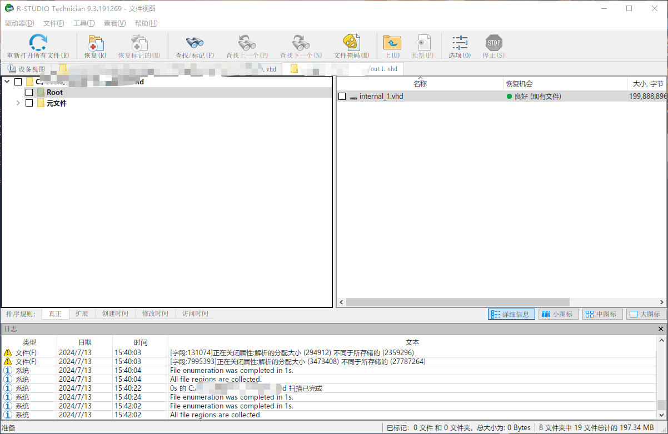Screen dimensions: 668x434
Task: Select the 元文件 tree item
Action: [56, 103]
